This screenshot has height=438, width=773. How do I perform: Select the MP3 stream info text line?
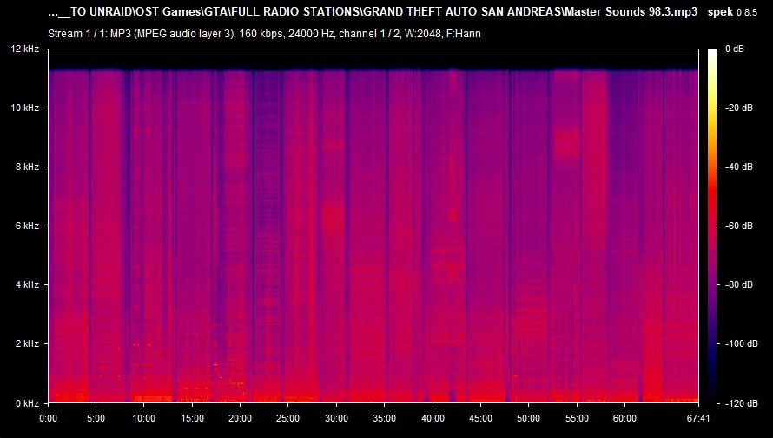[x=265, y=33]
